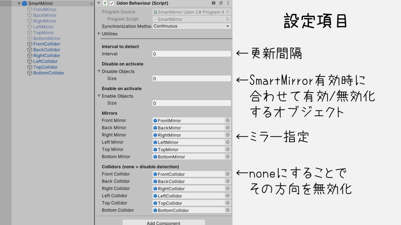Open the object picker for Left Collider
The width and height of the screenshot is (401, 225).
coord(228,195)
